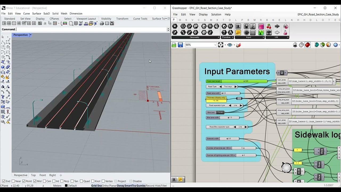Pick the tree icon in Util panel
Screen dimensions: 341x192
point(269,33)
